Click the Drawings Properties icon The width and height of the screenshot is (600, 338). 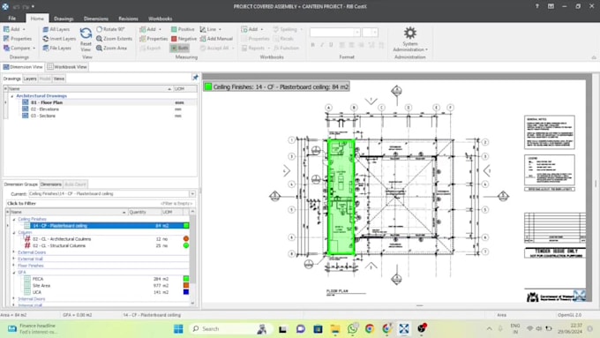point(6,39)
